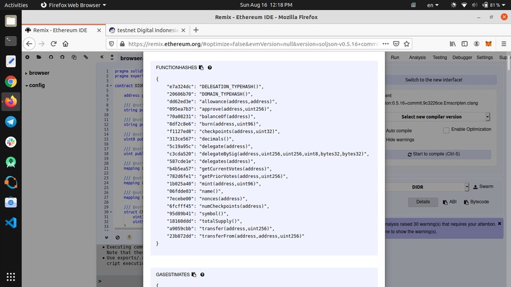Open the GASESTIMATES help question mark
Screen dimensions: 511x287
coord(202,274)
